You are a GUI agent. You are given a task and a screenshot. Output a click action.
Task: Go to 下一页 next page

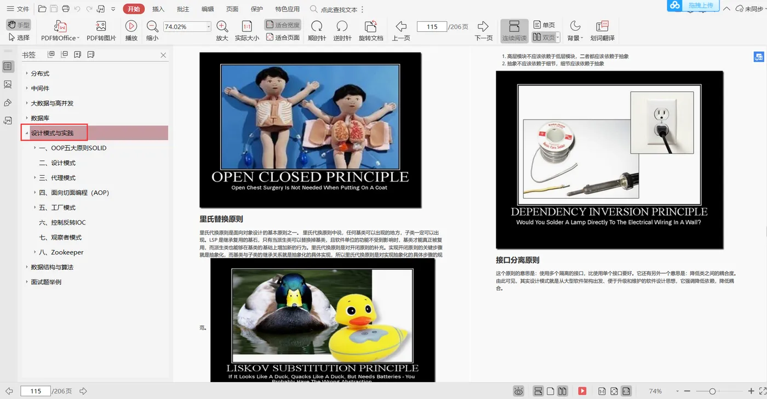click(483, 27)
